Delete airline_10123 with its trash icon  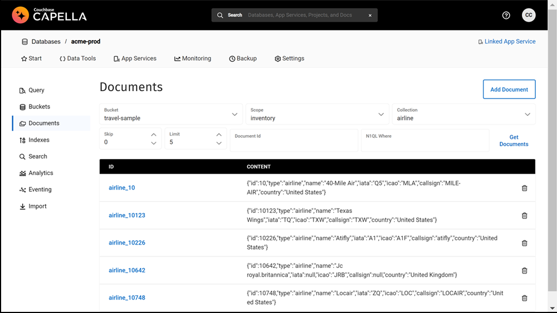pyautogui.click(x=524, y=216)
